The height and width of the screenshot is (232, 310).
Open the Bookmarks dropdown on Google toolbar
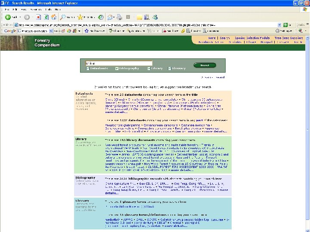tap(104, 31)
